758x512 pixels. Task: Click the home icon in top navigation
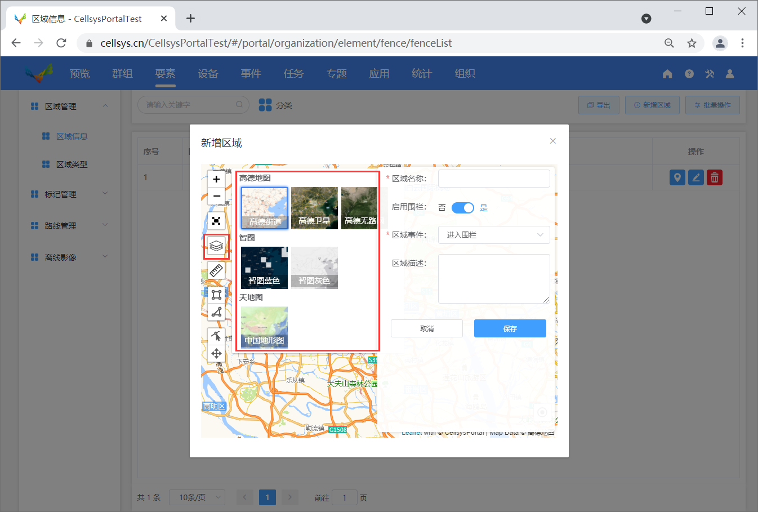(667, 74)
